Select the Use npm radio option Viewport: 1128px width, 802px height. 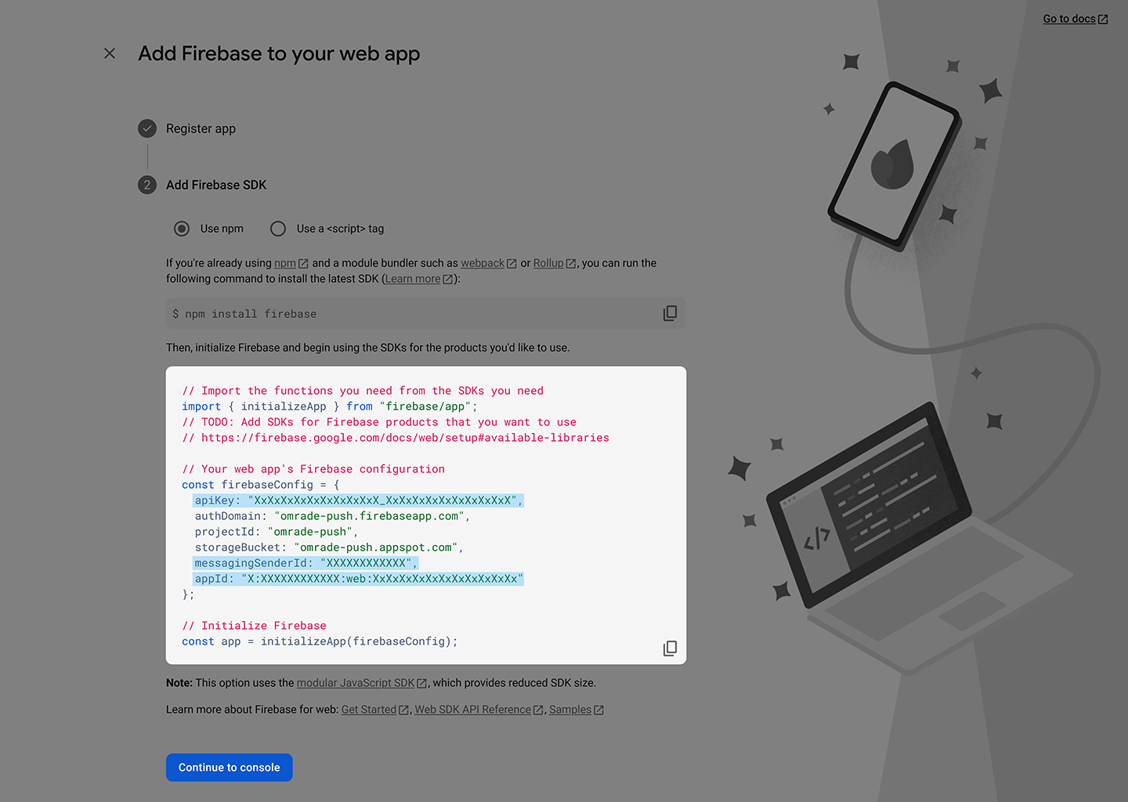click(x=182, y=229)
